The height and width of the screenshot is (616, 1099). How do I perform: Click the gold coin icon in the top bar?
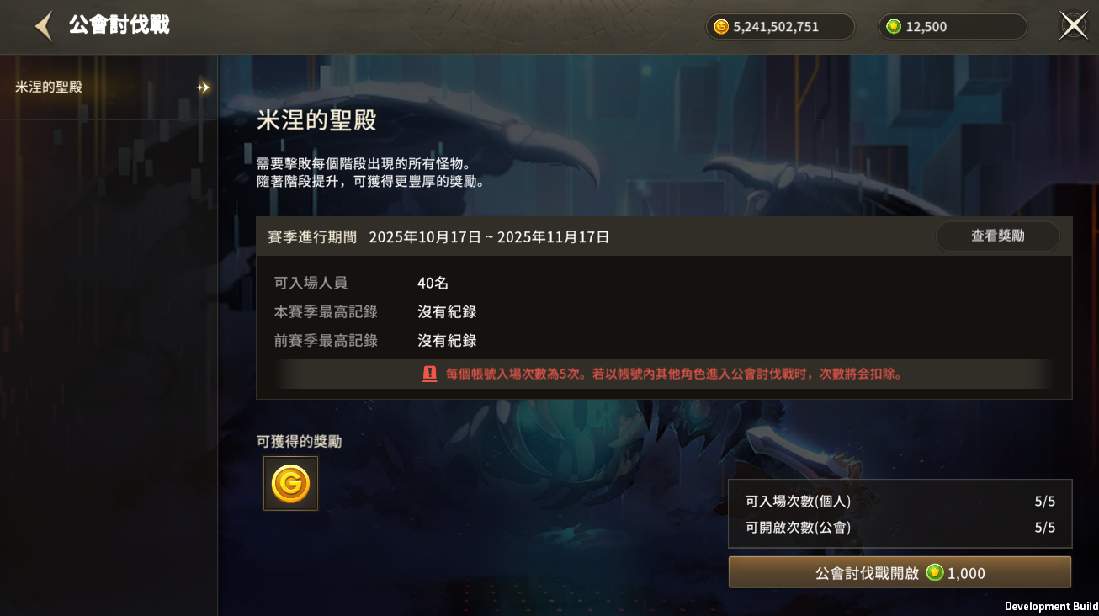(721, 27)
